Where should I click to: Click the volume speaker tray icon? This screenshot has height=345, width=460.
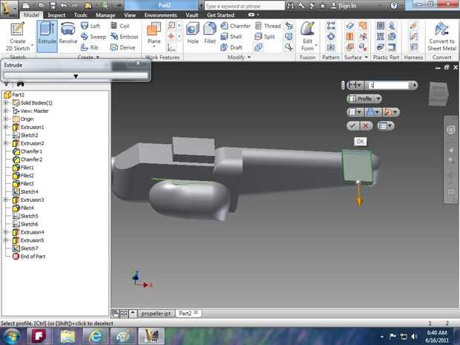tap(414, 336)
